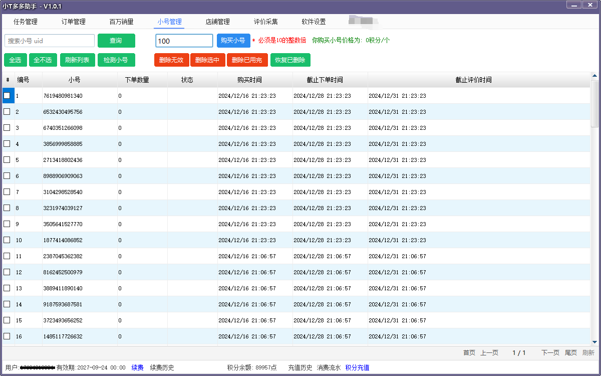The image size is (601, 376).
Task: Switch to the 订单管理 tab
Action: coord(74,22)
